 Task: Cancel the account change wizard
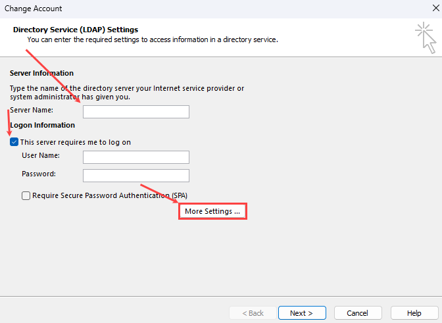coord(357,312)
